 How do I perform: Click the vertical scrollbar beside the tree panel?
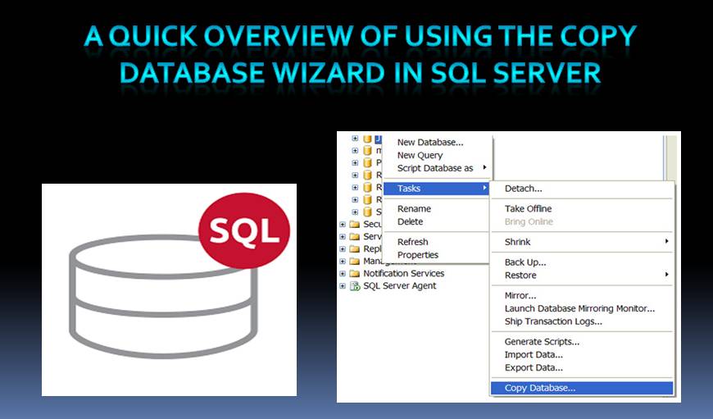coord(670,157)
